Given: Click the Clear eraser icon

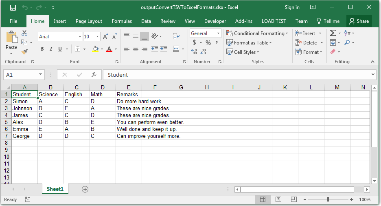Looking at the screenshot, I should pyautogui.click(x=333, y=52).
